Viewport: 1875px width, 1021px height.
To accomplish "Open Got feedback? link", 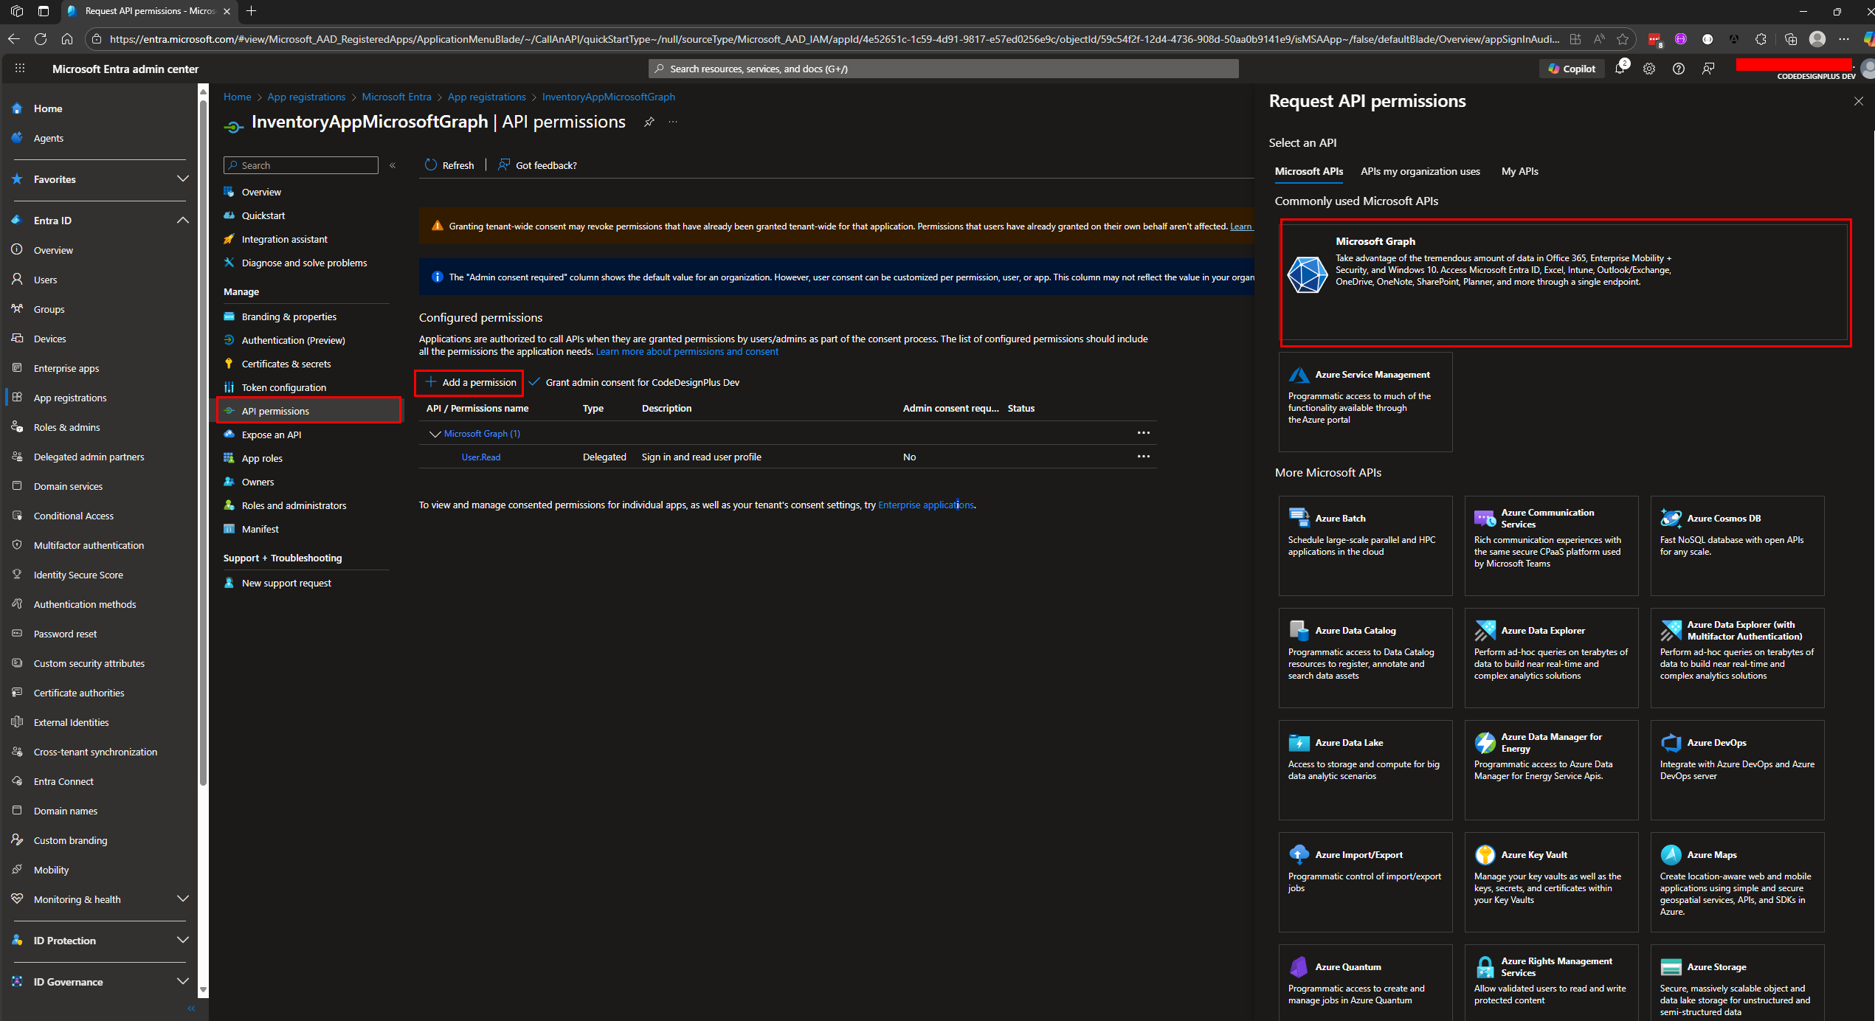I will pyautogui.click(x=538, y=165).
